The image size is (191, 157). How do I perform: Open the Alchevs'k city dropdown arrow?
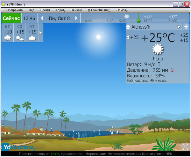[x=179, y=27]
